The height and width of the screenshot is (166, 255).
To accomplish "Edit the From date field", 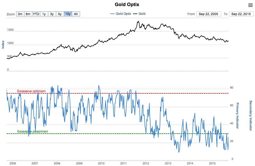I will [208, 14].
